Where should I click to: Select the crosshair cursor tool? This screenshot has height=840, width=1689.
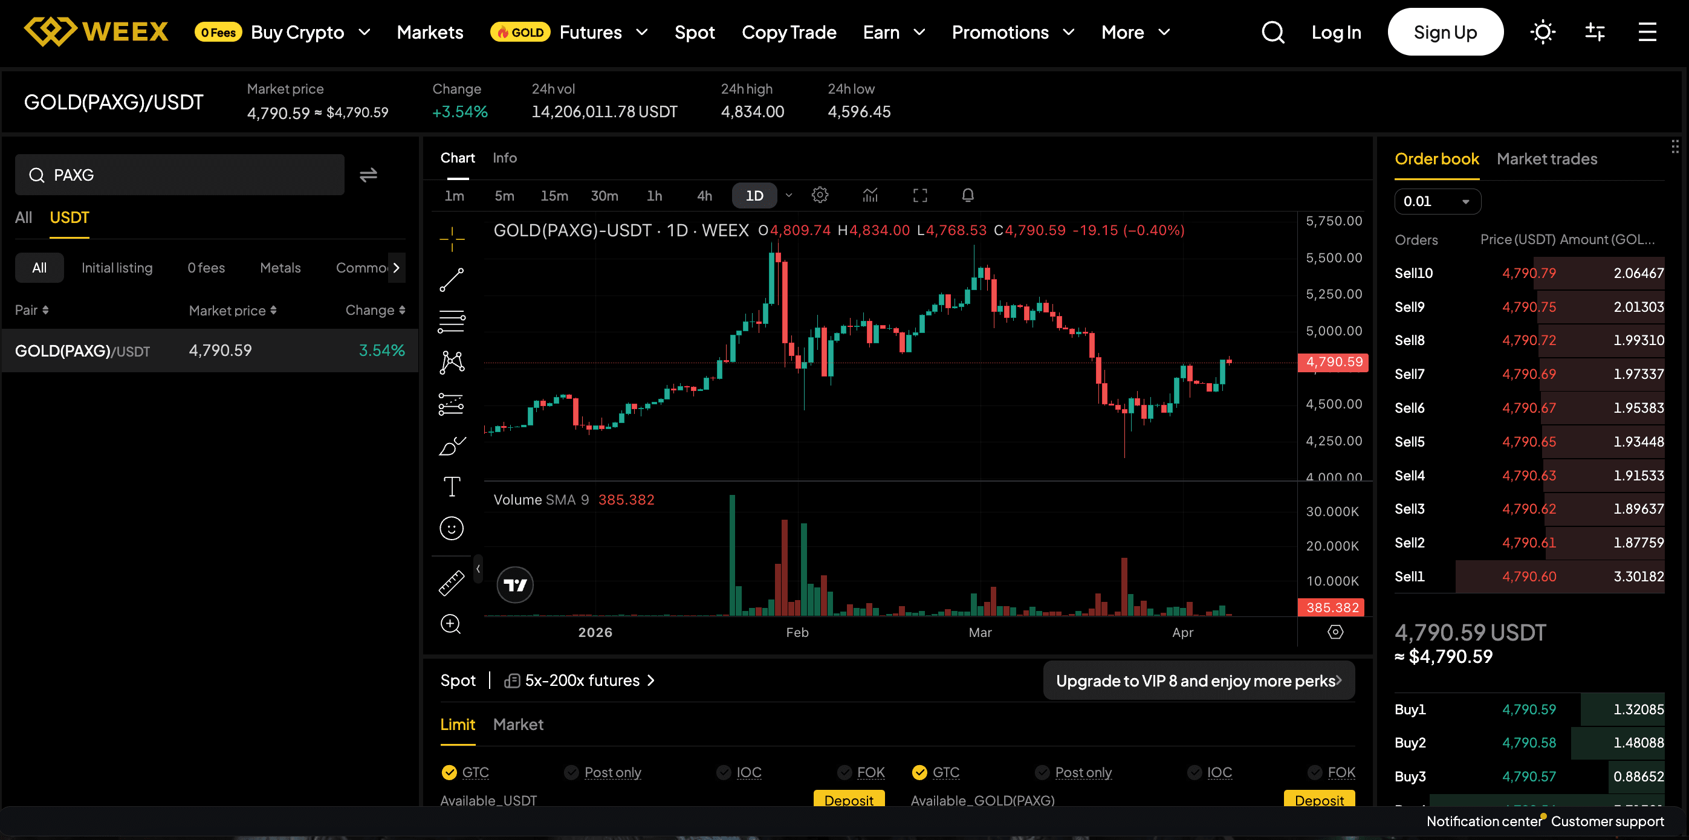click(452, 239)
